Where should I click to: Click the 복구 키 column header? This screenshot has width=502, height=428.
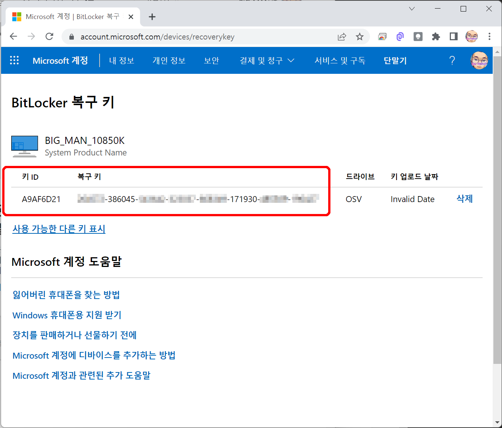click(89, 176)
